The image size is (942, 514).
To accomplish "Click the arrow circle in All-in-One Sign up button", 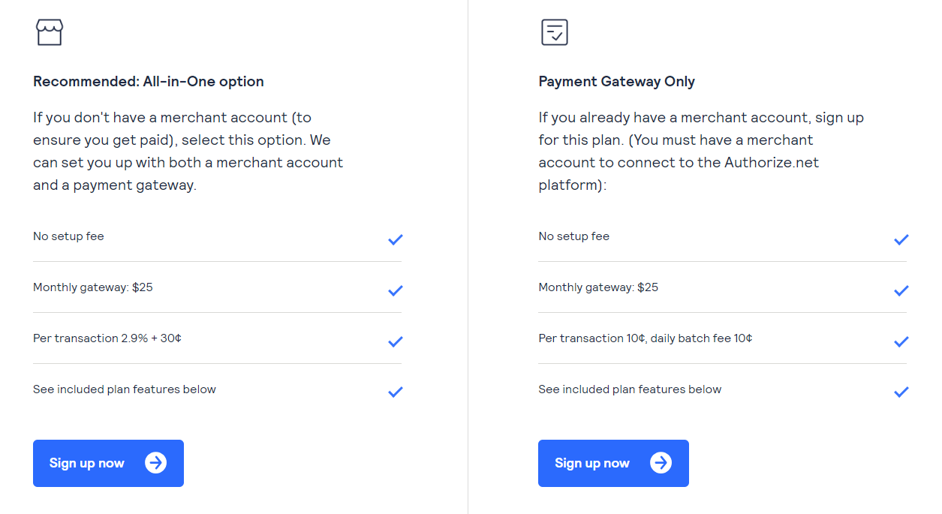I will [x=156, y=463].
